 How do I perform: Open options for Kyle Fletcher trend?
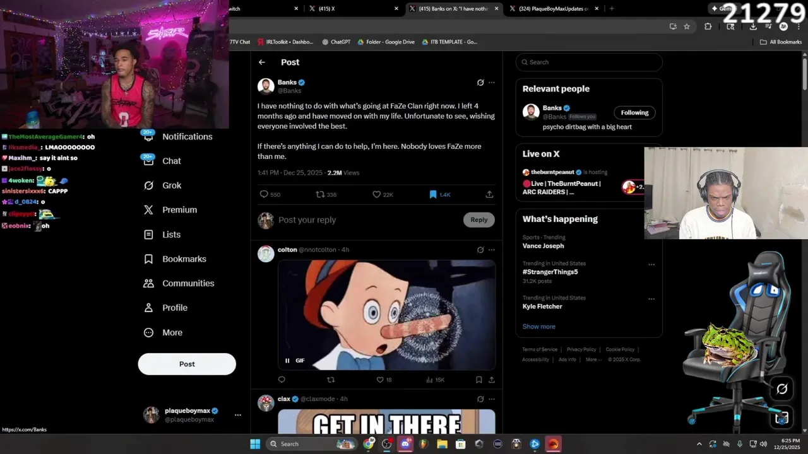(651, 300)
